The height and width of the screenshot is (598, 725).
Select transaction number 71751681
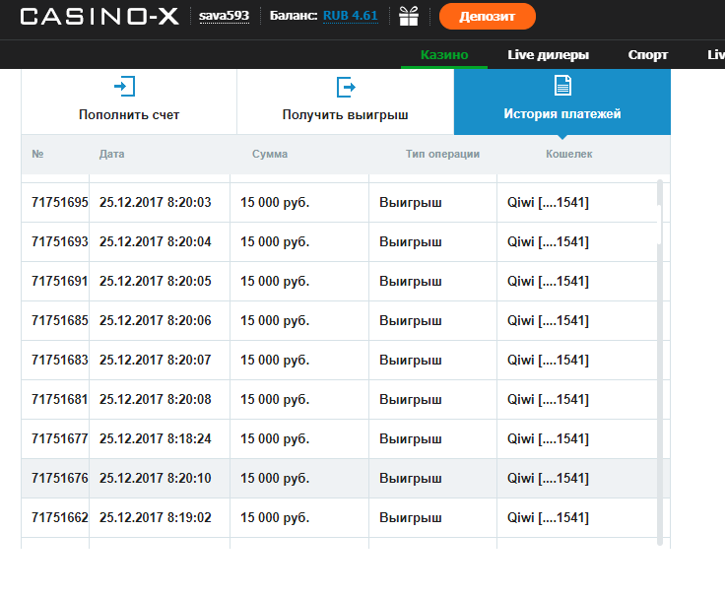tap(60, 399)
